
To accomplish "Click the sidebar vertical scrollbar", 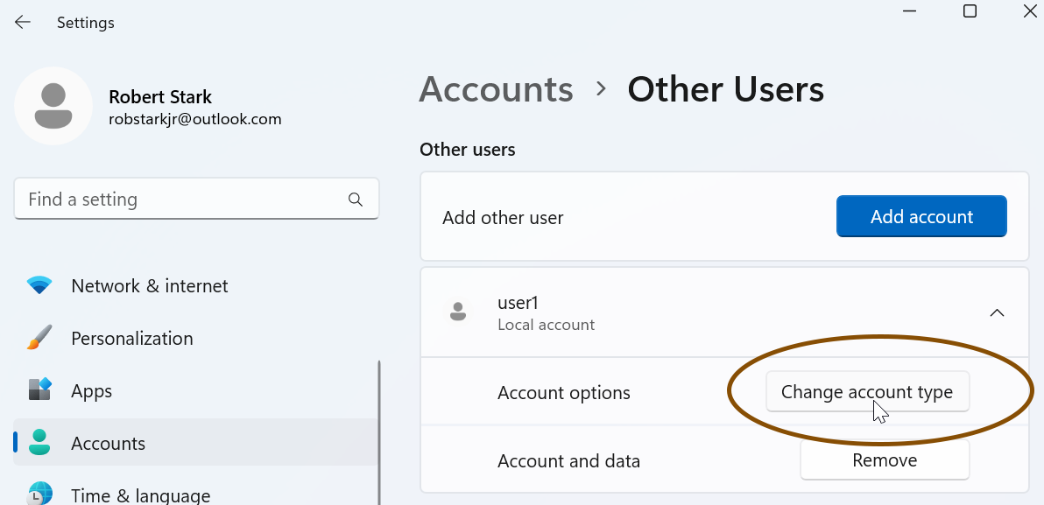I will (x=379, y=432).
